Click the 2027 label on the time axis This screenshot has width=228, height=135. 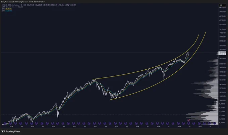pyautogui.click(x=200, y=126)
